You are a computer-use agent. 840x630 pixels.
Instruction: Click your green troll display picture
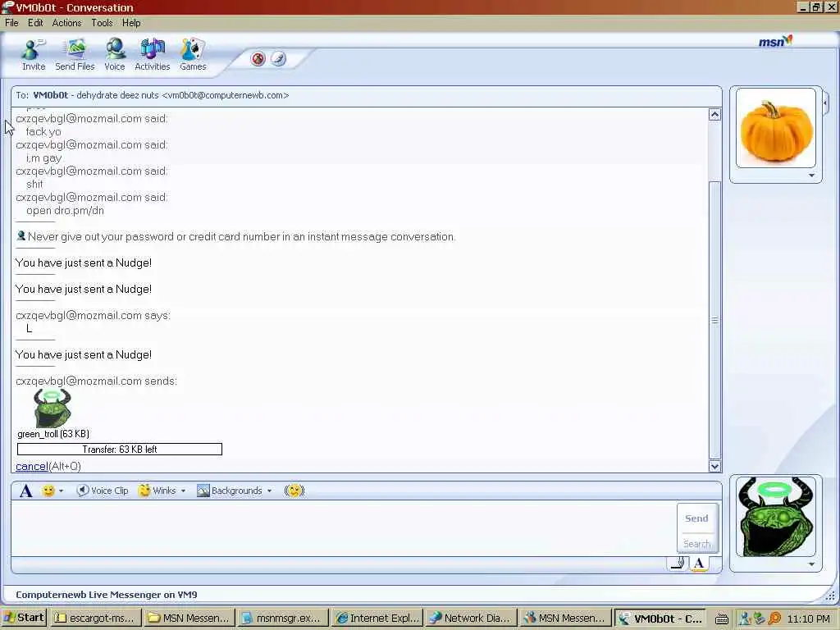click(776, 517)
